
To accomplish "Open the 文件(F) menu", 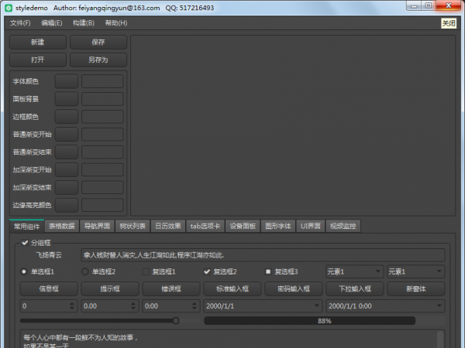I will (21, 23).
